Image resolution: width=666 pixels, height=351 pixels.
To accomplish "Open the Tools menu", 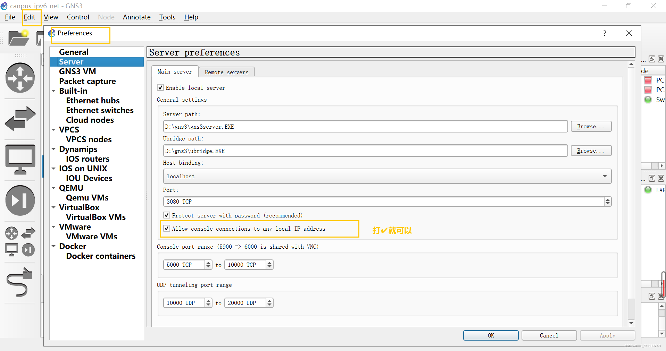I will point(167,17).
